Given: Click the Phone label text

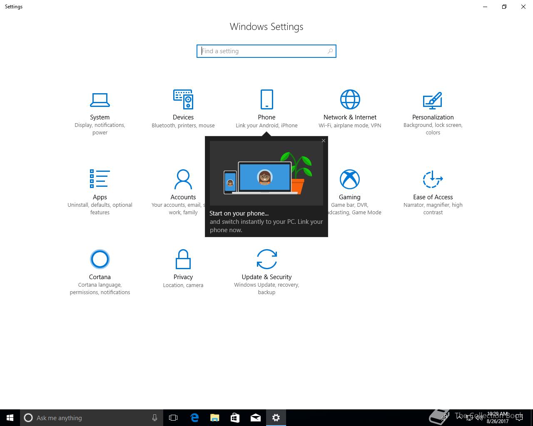Looking at the screenshot, I should (266, 117).
